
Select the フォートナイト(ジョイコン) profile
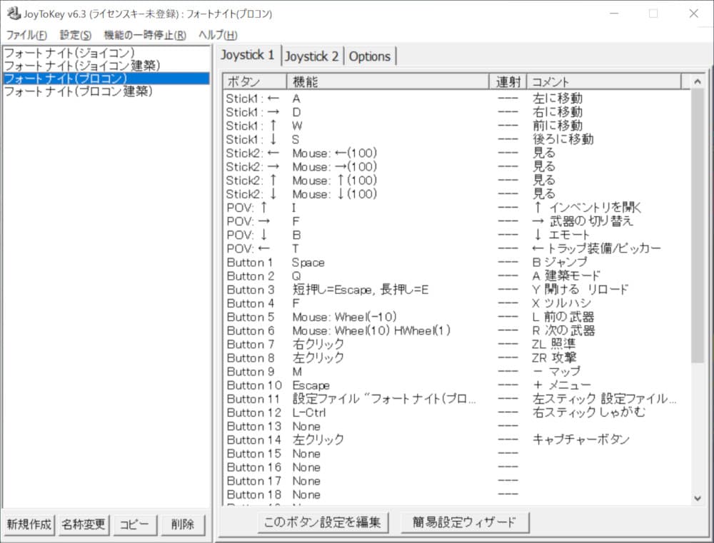coord(69,53)
